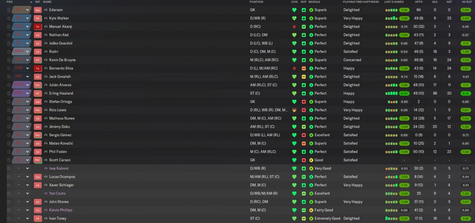Tick the selection checkbox beside Jack Grealish
Viewport: 475px width, 223px height.
tap(9, 77)
